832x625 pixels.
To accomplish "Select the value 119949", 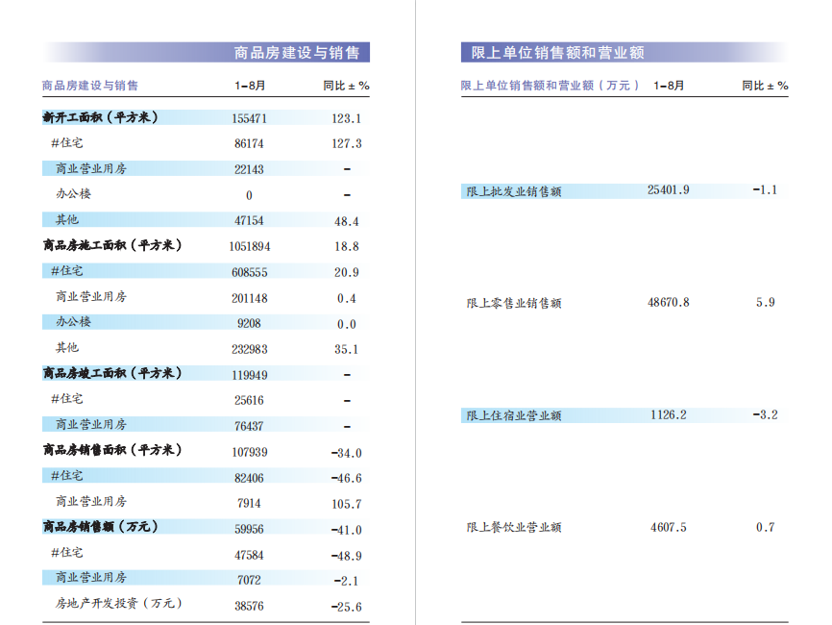I will click(x=250, y=375).
